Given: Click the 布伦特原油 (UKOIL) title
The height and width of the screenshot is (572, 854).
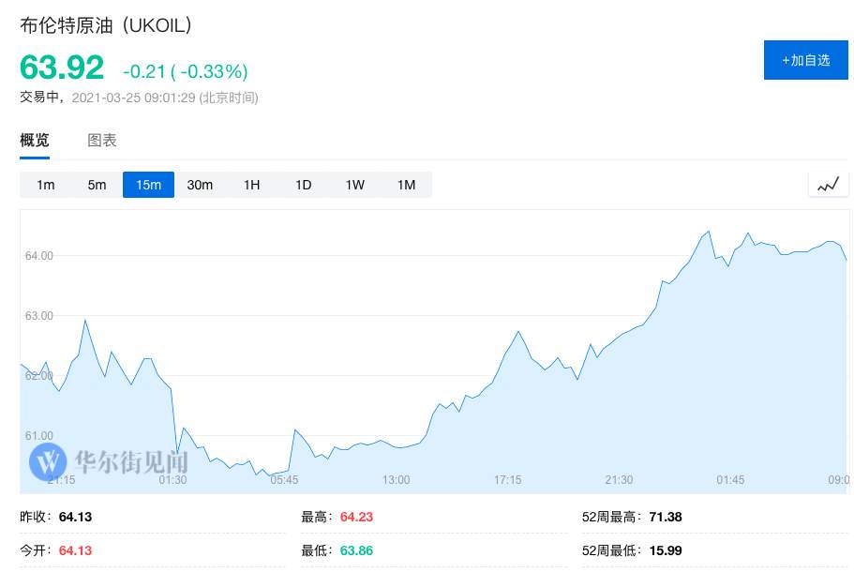Looking at the screenshot, I should pyautogui.click(x=106, y=25).
